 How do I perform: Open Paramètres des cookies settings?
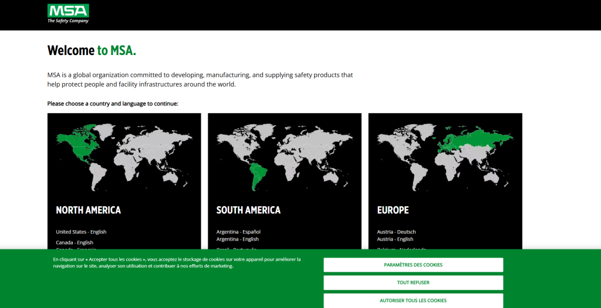tap(413, 265)
